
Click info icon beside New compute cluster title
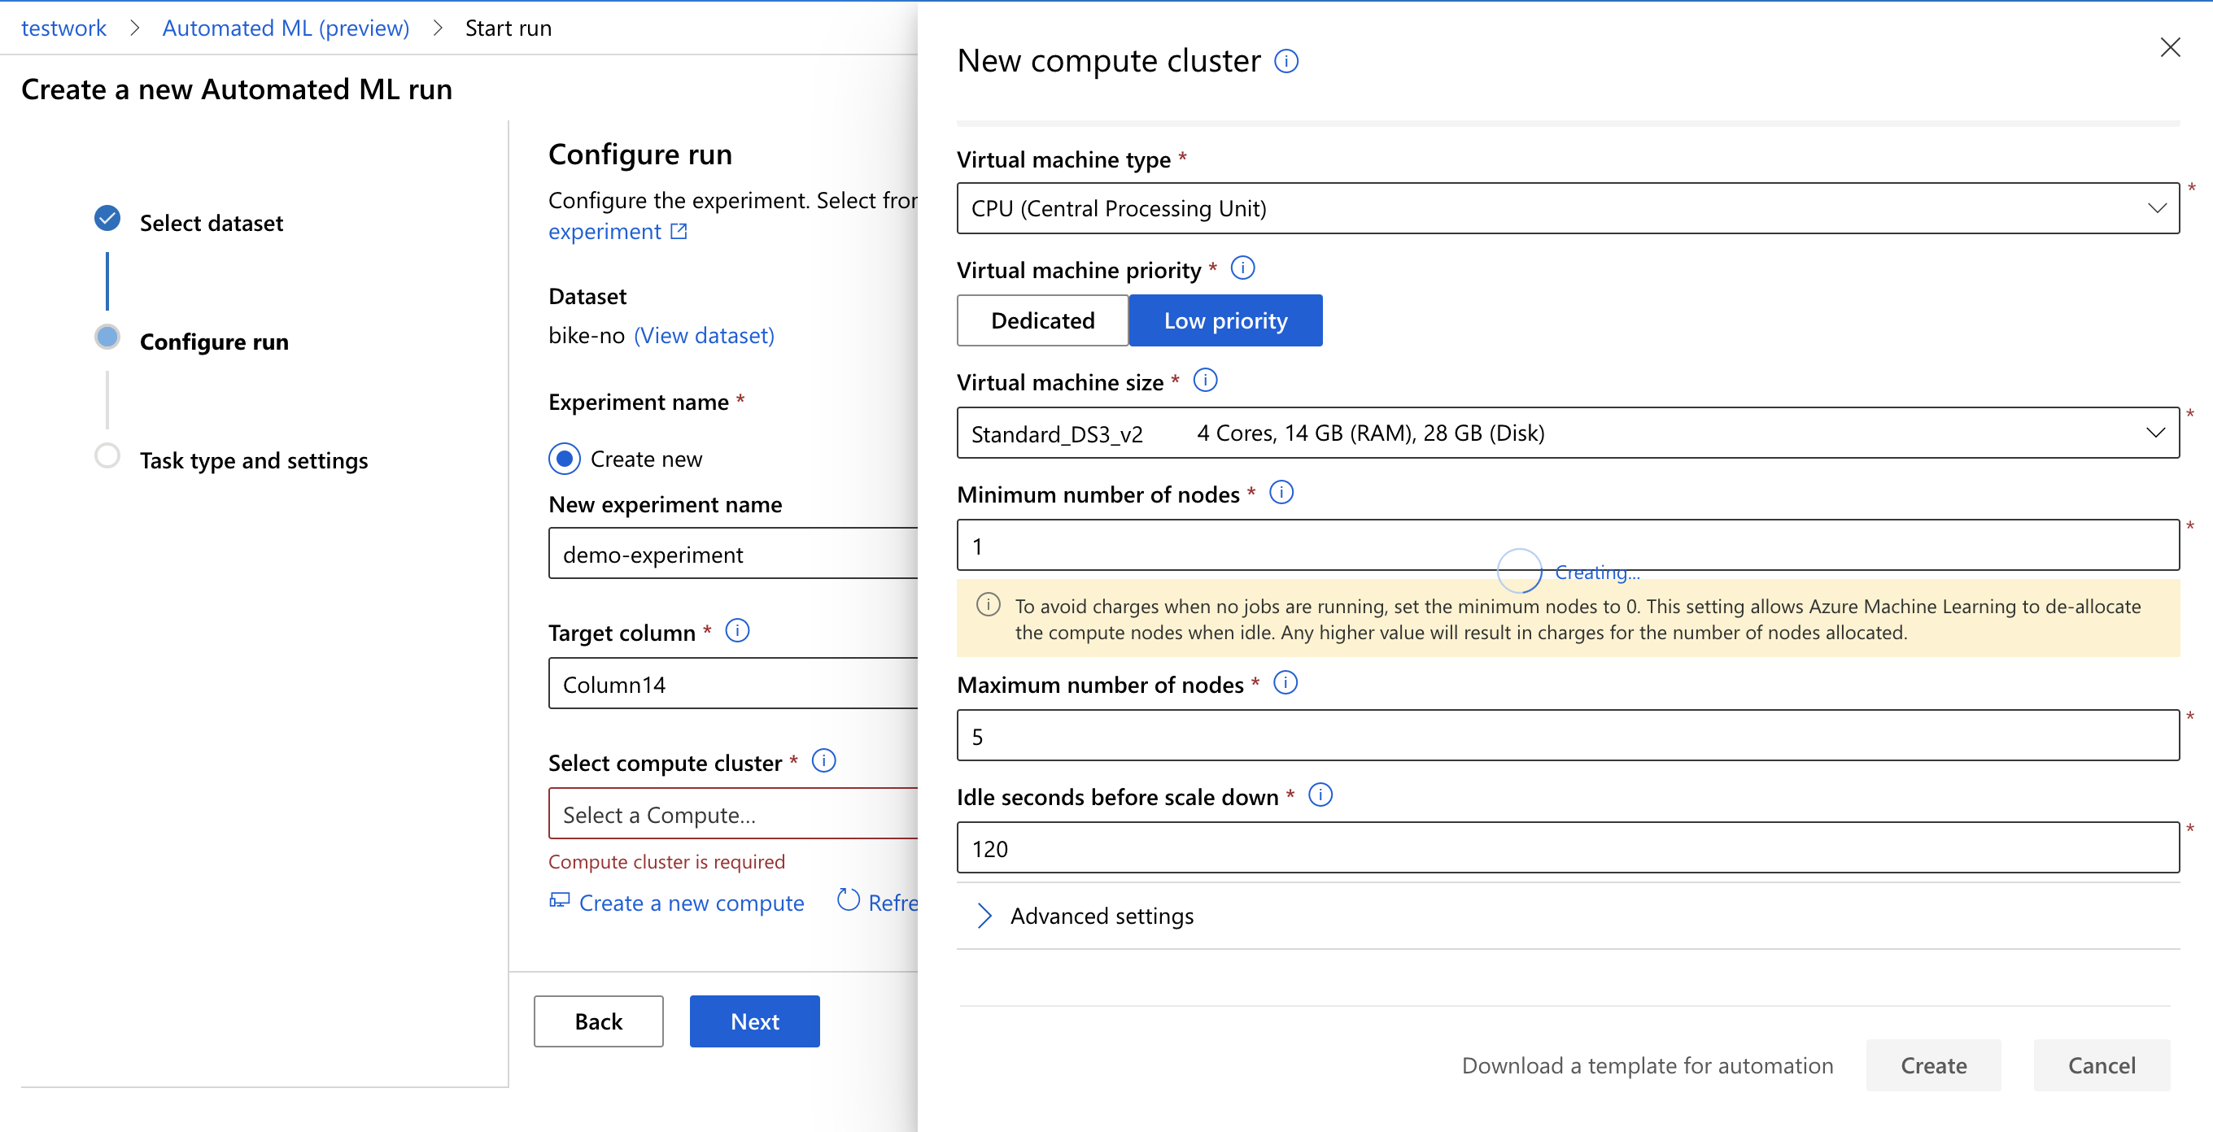1285,61
